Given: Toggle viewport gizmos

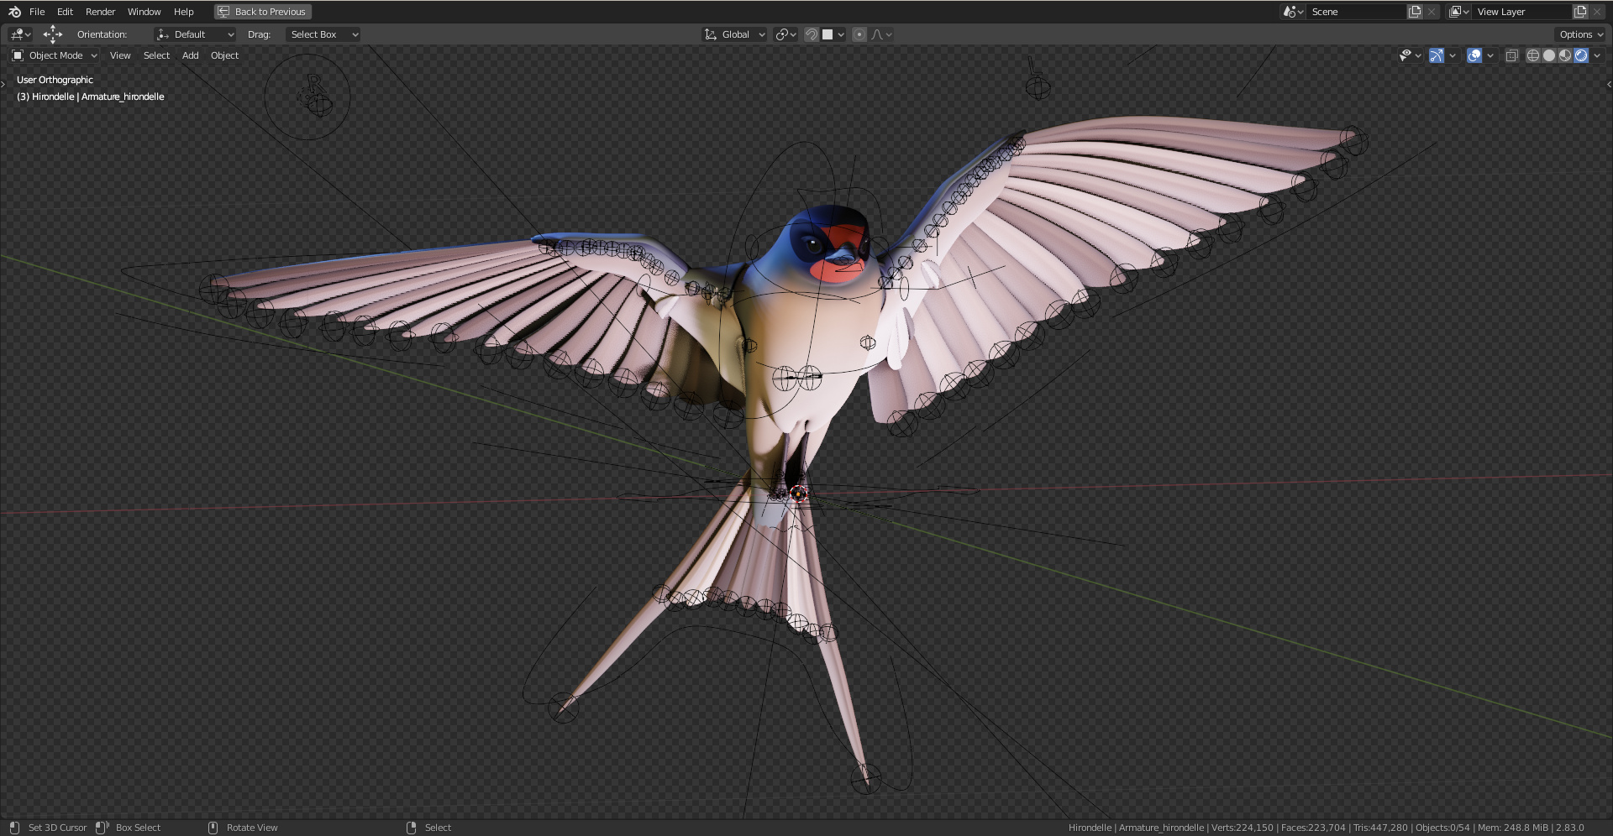Looking at the screenshot, I should click(1437, 55).
